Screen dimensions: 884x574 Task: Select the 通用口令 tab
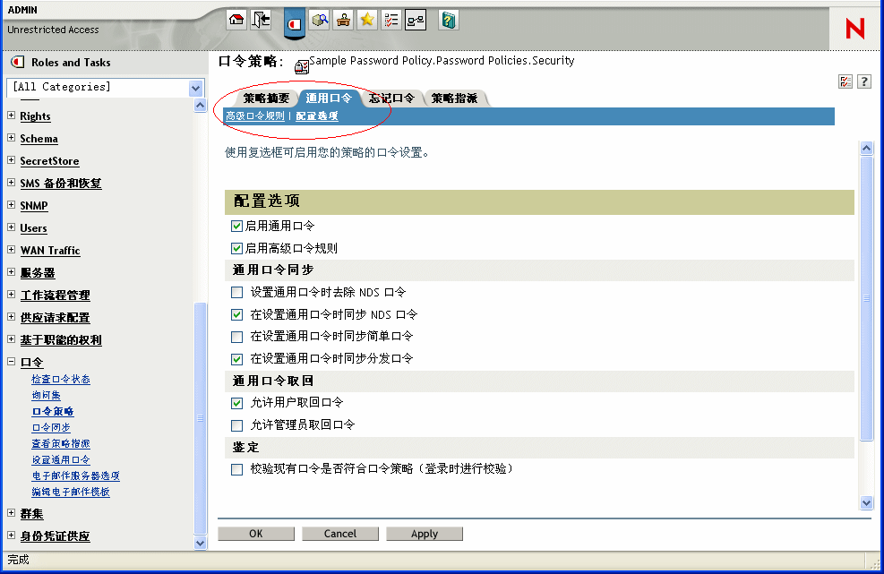pyautogui.click(x=329, y=99)
